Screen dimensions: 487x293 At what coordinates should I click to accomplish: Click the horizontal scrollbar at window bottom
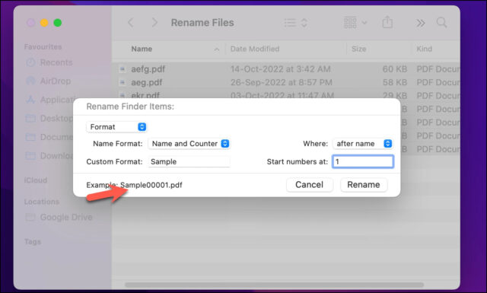pos(274,285)
